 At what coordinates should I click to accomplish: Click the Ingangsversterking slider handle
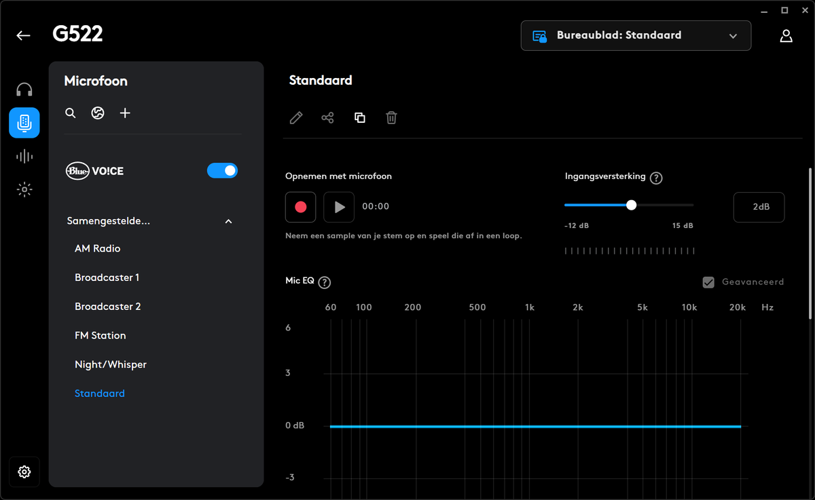tap(632, 205)
